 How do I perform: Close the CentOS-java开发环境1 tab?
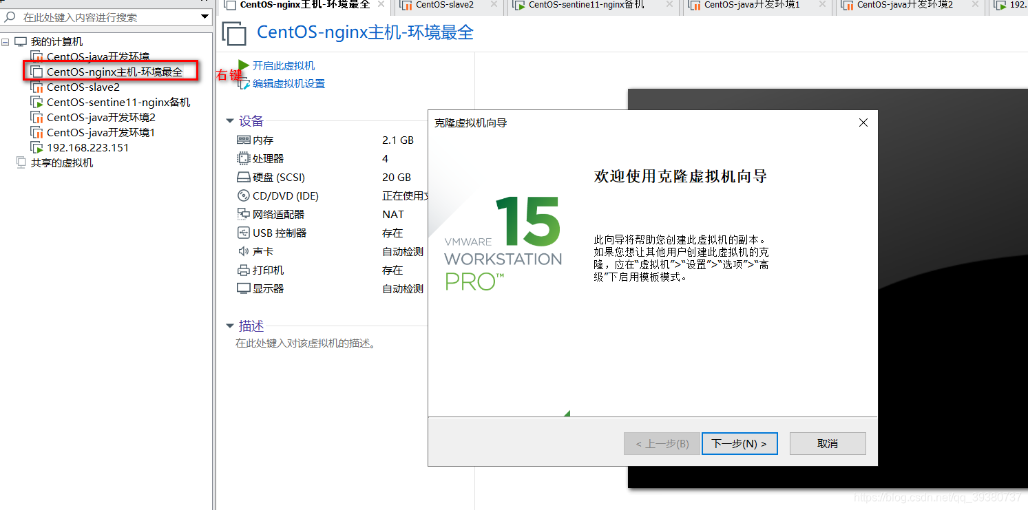coord(822,5)
